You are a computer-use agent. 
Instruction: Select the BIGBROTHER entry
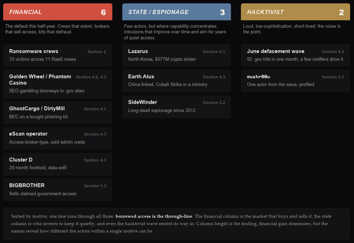[58, 190]
